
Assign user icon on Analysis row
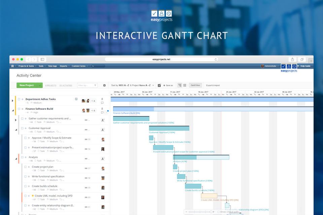pyautogui.click(x=103, y=159)
